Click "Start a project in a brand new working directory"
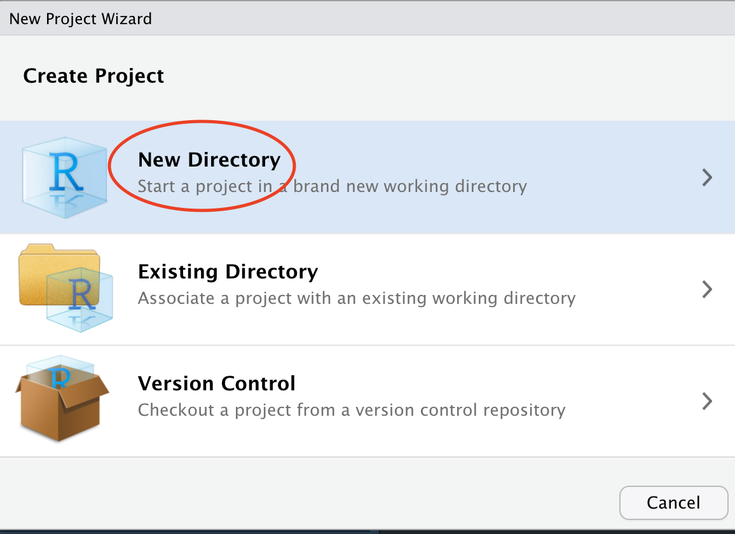The height and width of the screenshot is (534, 735). tap(332, 187)
